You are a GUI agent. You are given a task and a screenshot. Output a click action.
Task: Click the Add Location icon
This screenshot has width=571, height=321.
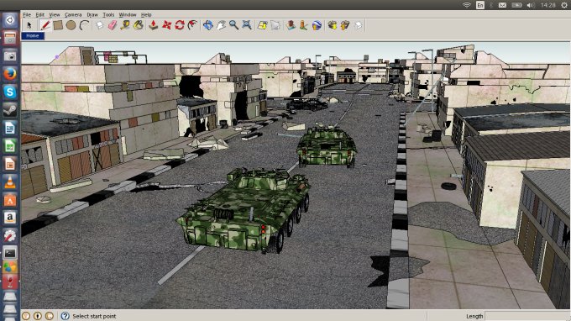(x=262, y=25)
